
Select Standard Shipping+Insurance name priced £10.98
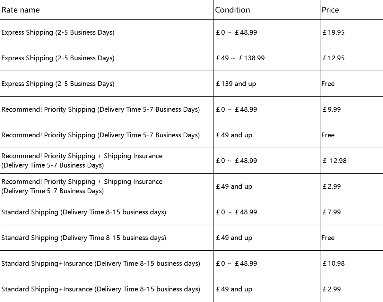tap(100, 263)
